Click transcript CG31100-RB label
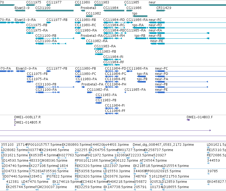Image resolution: width=226 pixels, height=191 pixels. coord(46,36)
